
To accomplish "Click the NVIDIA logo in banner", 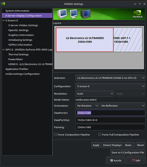I will point(138,14).
